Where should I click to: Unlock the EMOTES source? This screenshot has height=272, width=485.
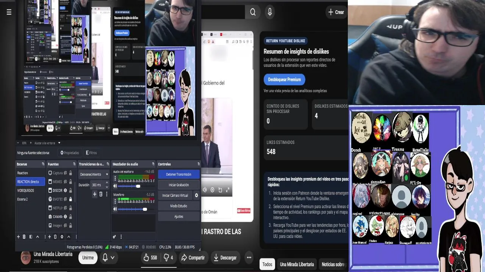tap(70, 199)
